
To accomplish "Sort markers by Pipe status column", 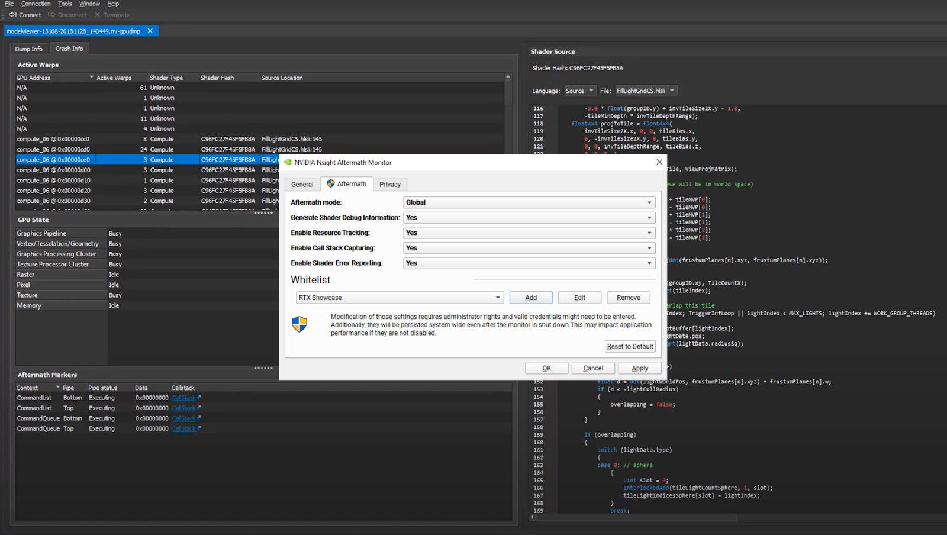I will [x=109, y=388].
